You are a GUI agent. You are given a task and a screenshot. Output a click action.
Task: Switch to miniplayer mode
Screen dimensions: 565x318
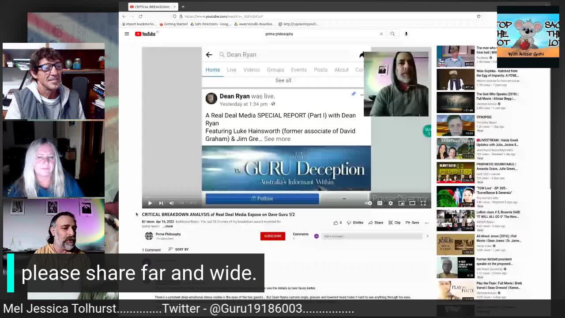point(401,203)
